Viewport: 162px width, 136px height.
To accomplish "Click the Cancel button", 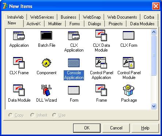I will tap(116, 128).
